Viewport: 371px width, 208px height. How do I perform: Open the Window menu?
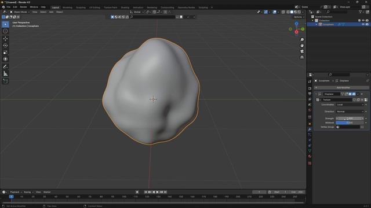coord(34,8)
